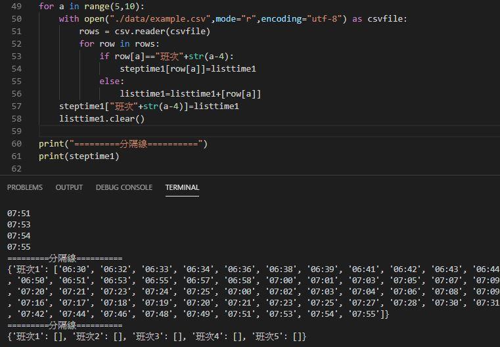Click line number 49 in gutter
Screen dimensions: 500x347
tap(16, 7)
